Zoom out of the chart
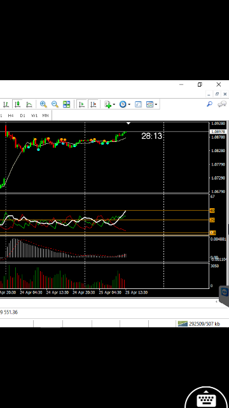The image size is (229, 408). (55, 104)
